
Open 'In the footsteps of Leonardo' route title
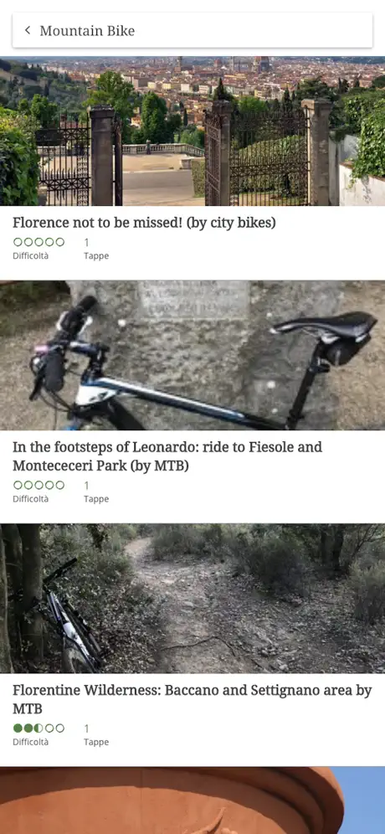167,456
